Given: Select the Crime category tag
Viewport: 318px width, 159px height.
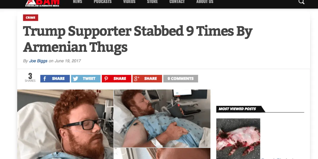Looking at the screenshot, I should [31, 18].
